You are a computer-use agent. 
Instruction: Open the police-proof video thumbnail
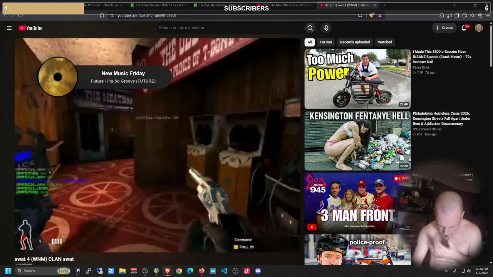coord(357,250)
